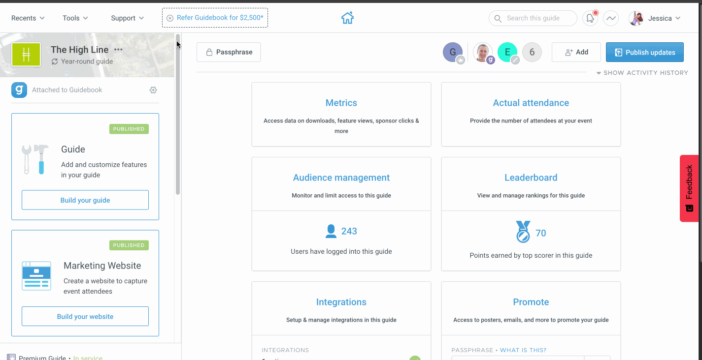This screenshot has width=702, height=360.
Task: Expand Show Activity History
Action: point(642,73)
